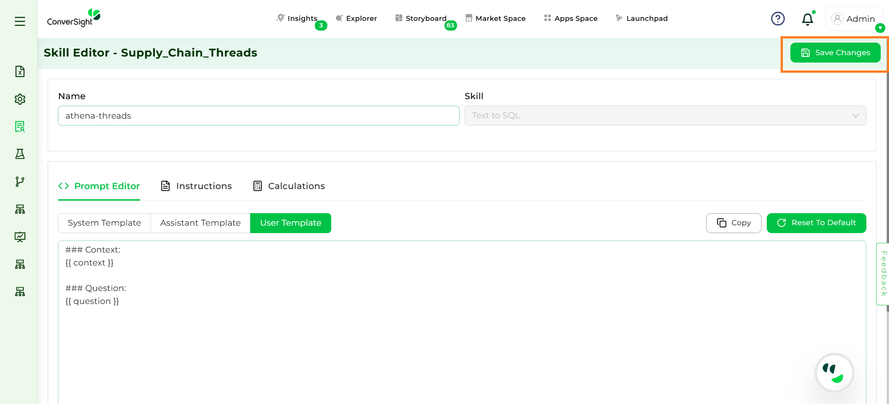Select the User Template toggle
Screen dimensions: 889x405
coord(290,223)
